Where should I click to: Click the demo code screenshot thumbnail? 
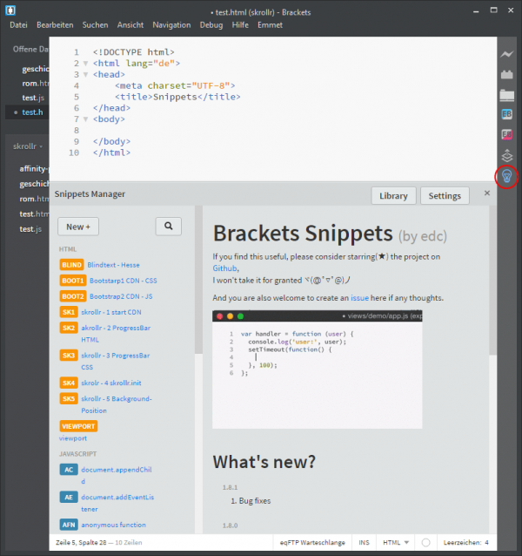317,370
